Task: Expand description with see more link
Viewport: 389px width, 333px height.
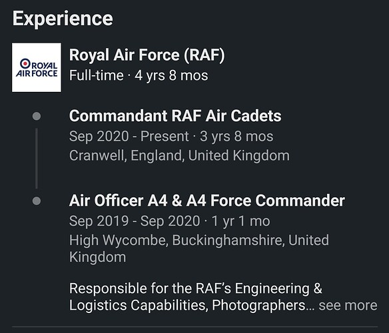Action: tap(348, 305)
